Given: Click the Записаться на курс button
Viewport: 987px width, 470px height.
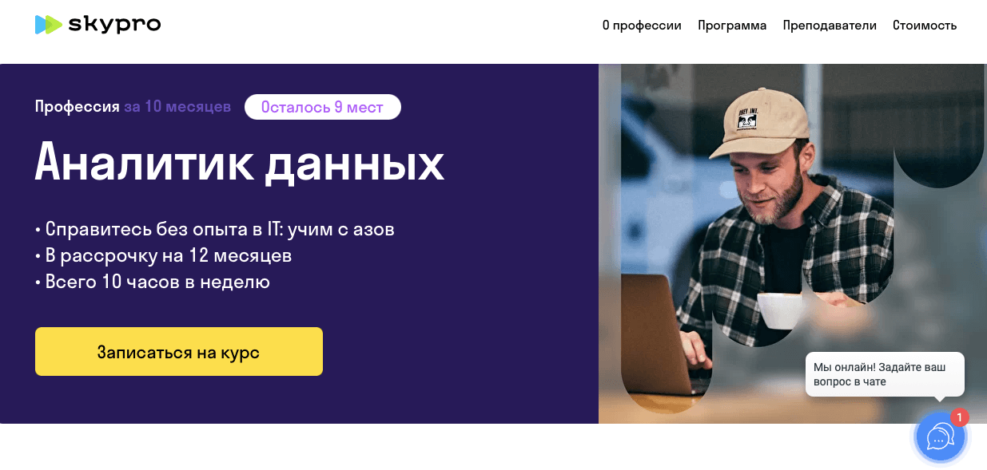Looking at the screenshot, I should (x=179, y=352).
